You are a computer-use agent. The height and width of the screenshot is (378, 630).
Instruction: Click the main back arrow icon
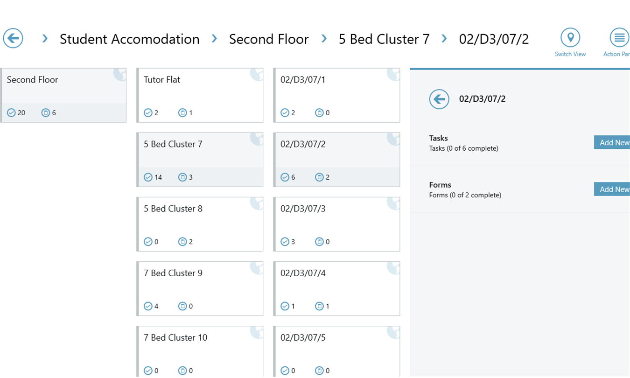pos(13,38)
